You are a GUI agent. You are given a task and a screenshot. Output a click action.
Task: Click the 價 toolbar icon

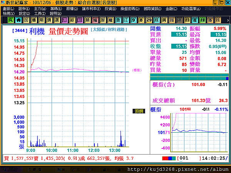(49, 20)
